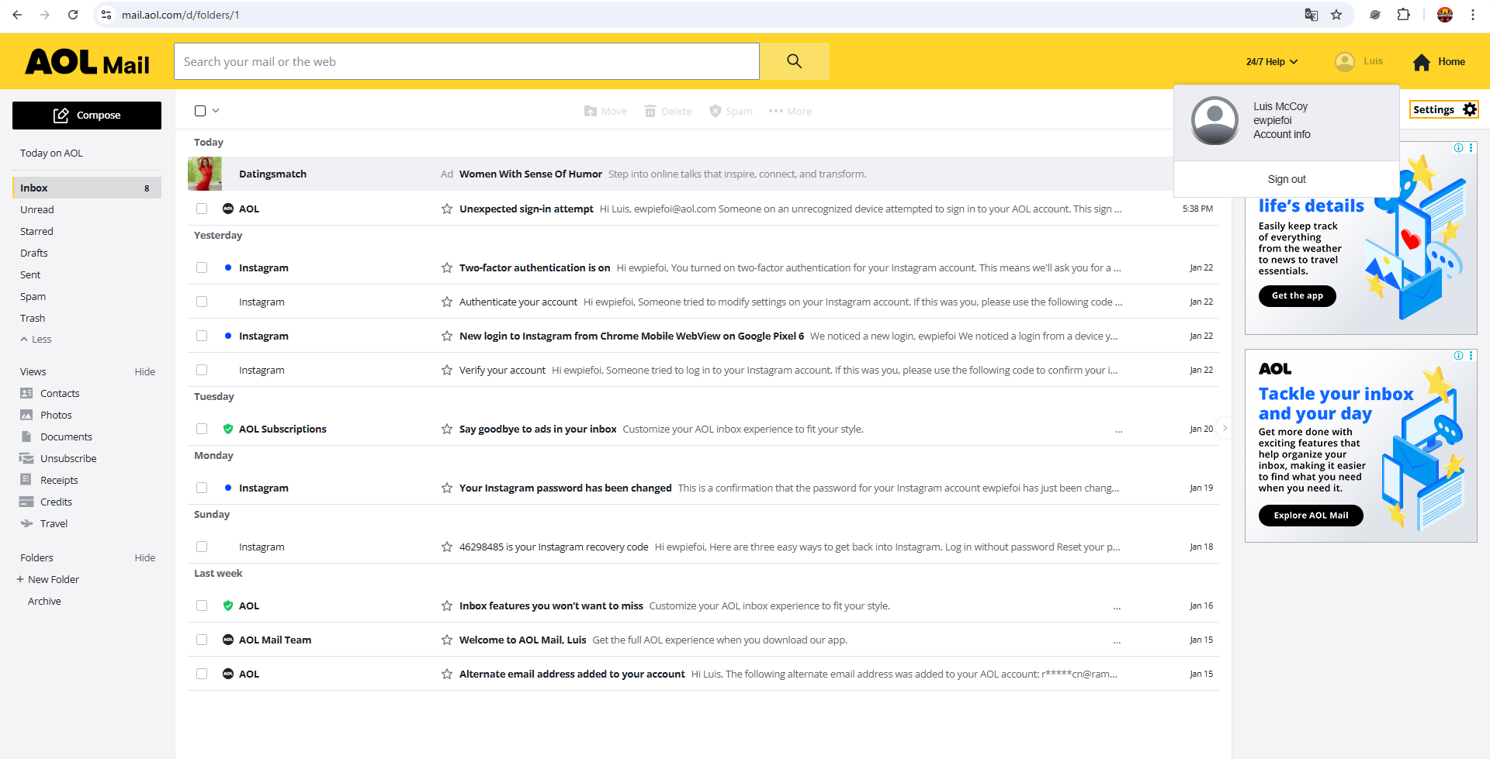Open the Inbox folder
The height and width of the screenshot is (759, 1490).
pos(87,188)
